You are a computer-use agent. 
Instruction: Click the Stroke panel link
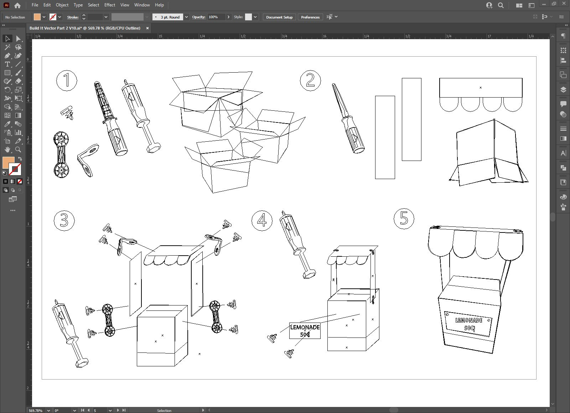[73, 17]
